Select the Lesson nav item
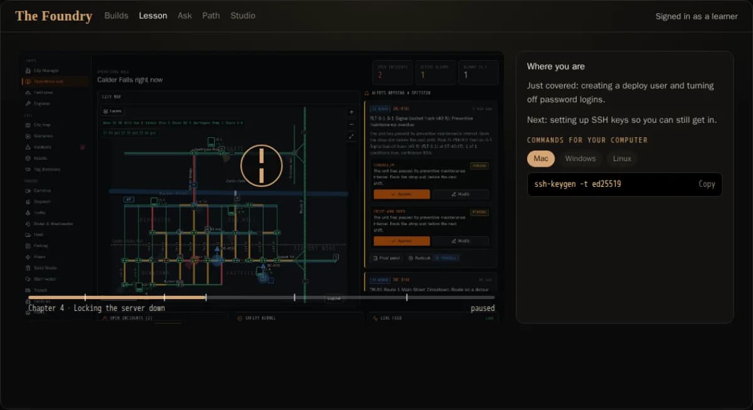The width and height of the screenshot is (753, 410). [x=153, y=16]
